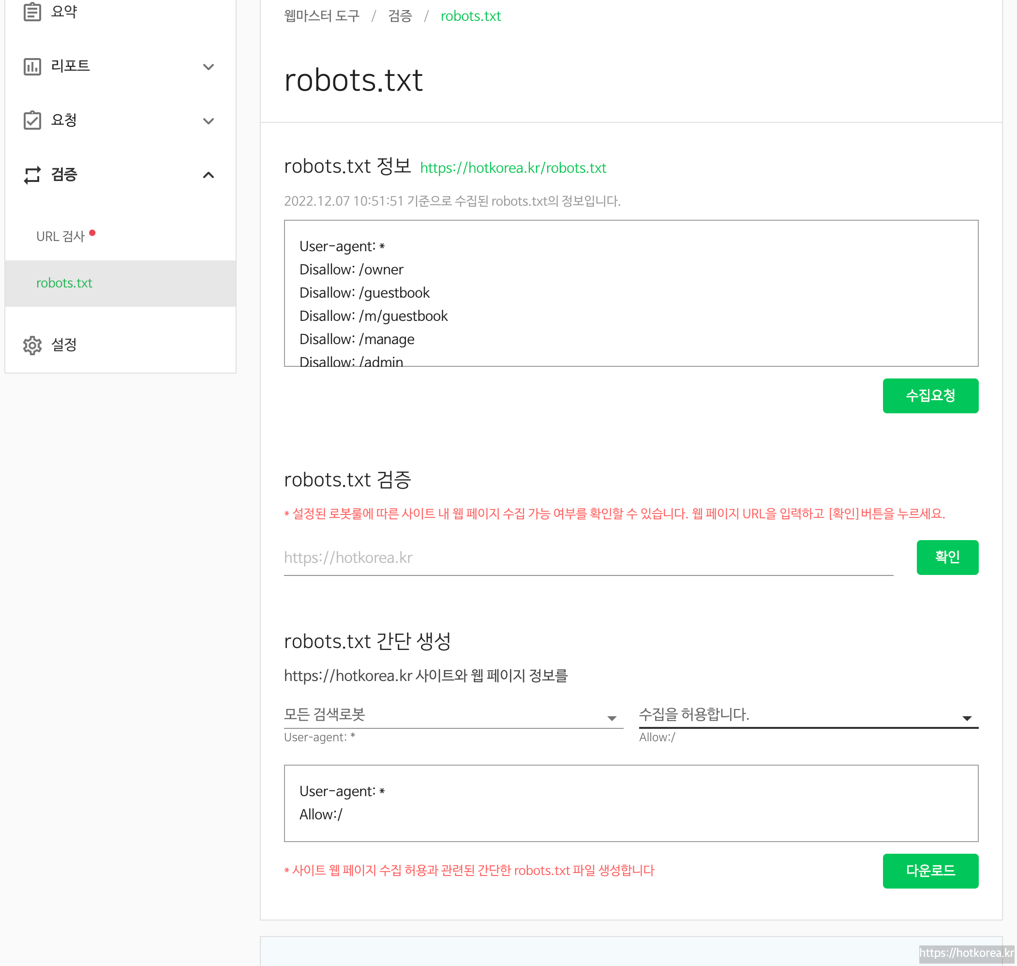This screenshot has width=1017, height=966.
Task: Click the 설정 gear icon
Action: 32,345
